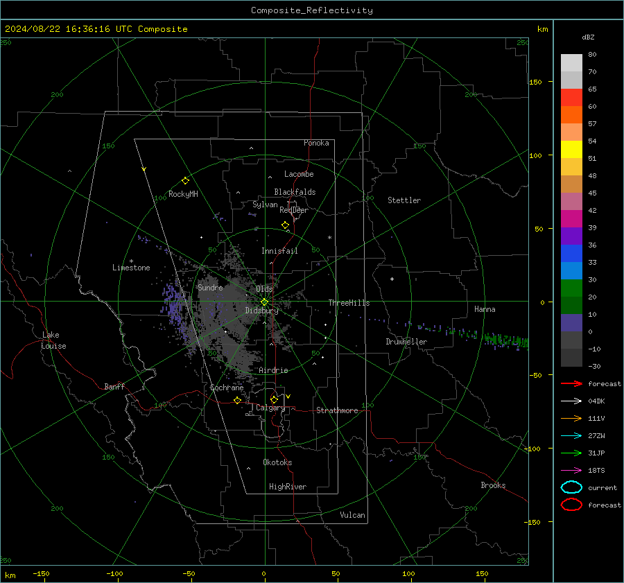
Task: Click the km unit label at top right
Action: pyautogui.click(x=542, y=29)
